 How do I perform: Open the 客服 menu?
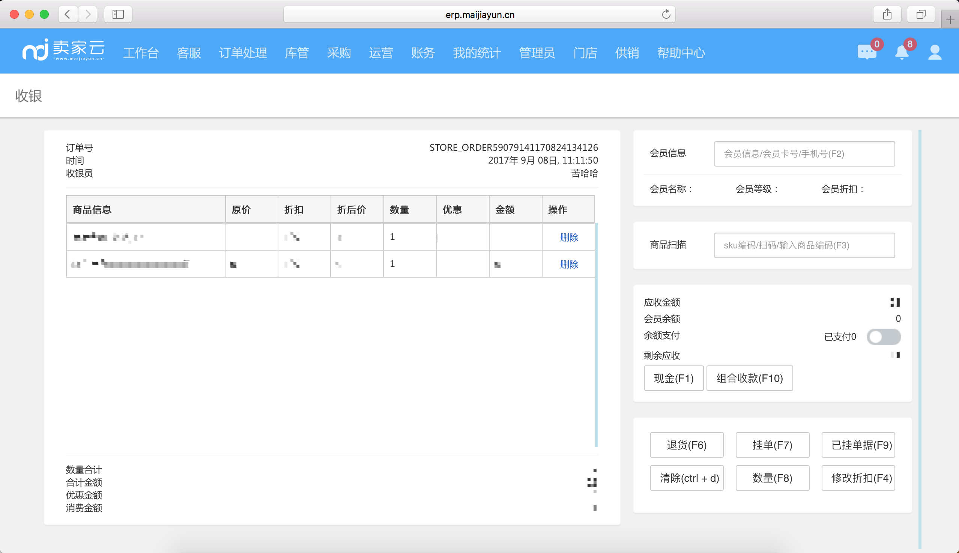click(189, 53)
